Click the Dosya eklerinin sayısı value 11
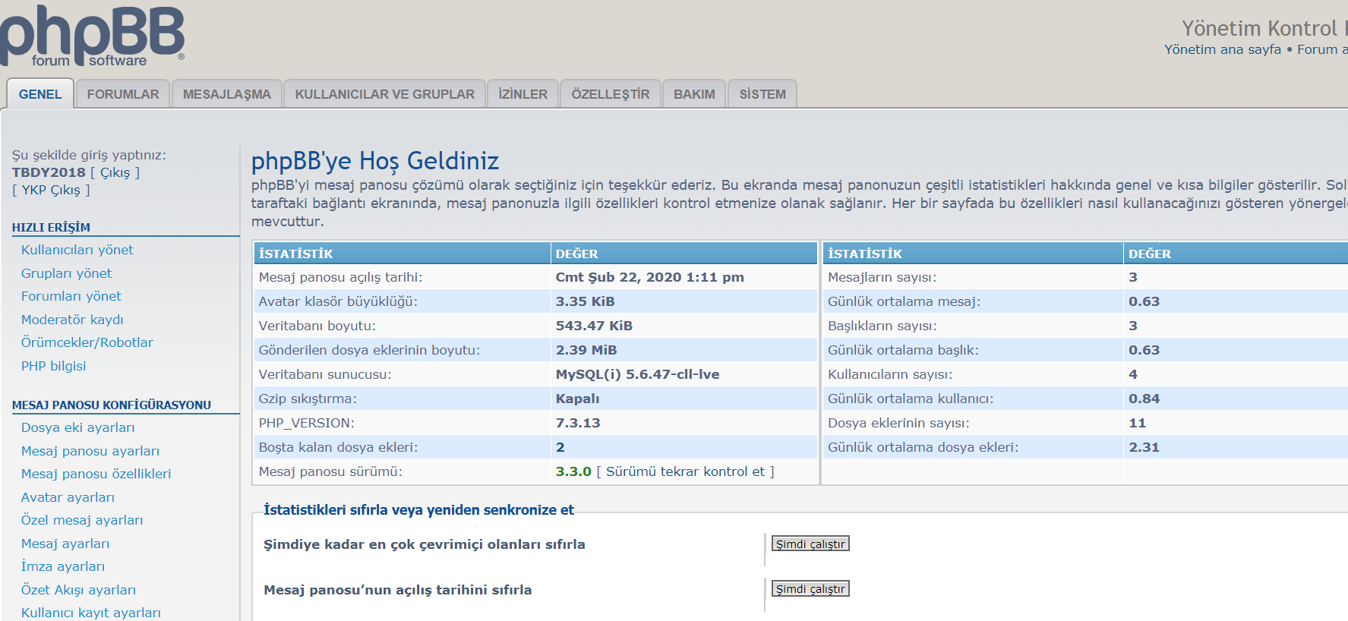Screen dimensions: 1348x621 pyautogui.click(x=1137, y=423)
